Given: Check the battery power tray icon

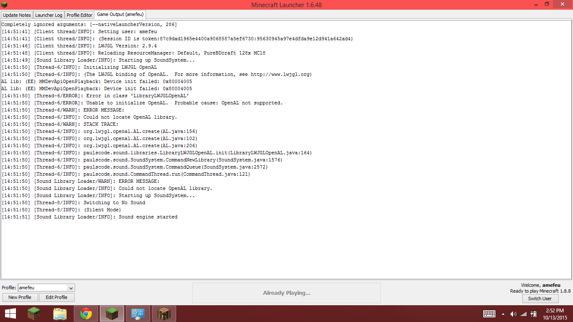Looking at the screenshot, I should coord(534,314).
